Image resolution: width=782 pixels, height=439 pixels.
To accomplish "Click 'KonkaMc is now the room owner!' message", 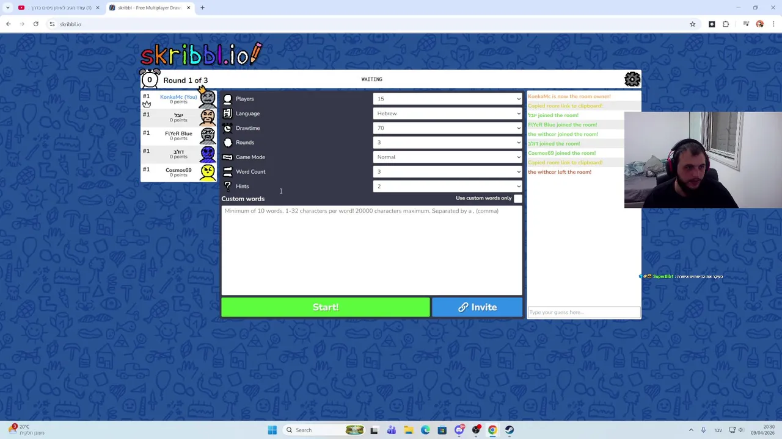I will tap(569, 96).
